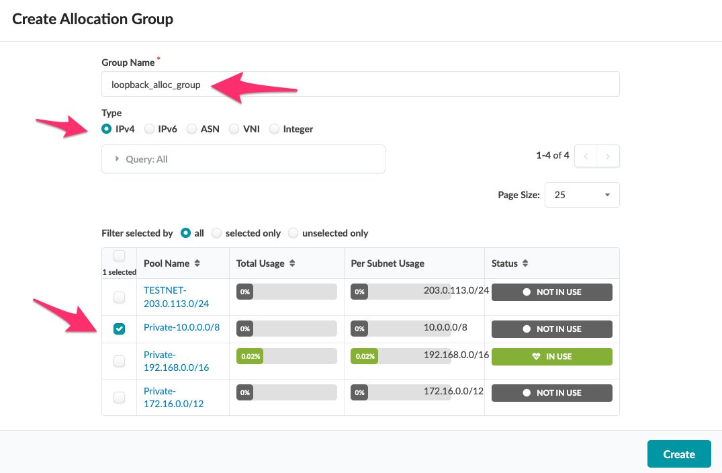
Task: Filter by selected only pools
Action: pyautogui.click(x=217, y=233)
